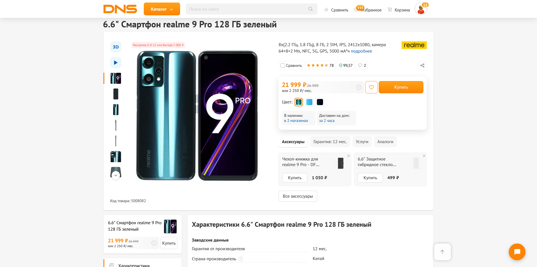
Task: Select the light blue color swatch
Action: pyautogui.click(x=309, y=102)
